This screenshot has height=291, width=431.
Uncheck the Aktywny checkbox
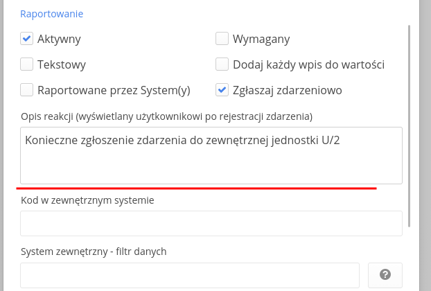point(27,39)
